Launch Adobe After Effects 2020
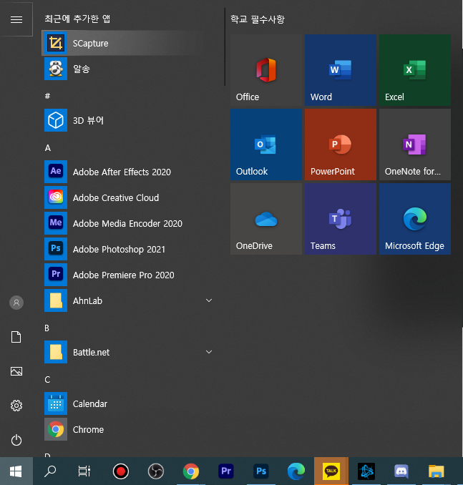The width and height of the screenshot is (463, 485). point(128,172)
